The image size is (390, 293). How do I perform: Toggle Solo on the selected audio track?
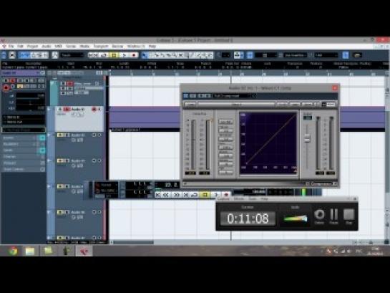[x=66, y=110]
